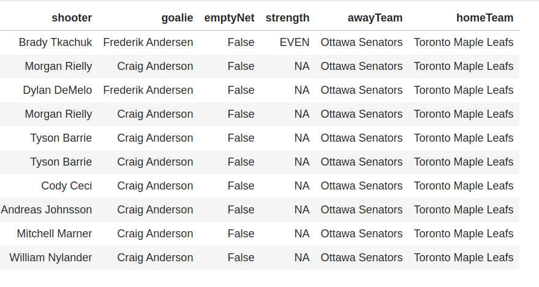Select the William Nylander cell
The height and width of the screenshot is (287, 539).
click(50, 258)
